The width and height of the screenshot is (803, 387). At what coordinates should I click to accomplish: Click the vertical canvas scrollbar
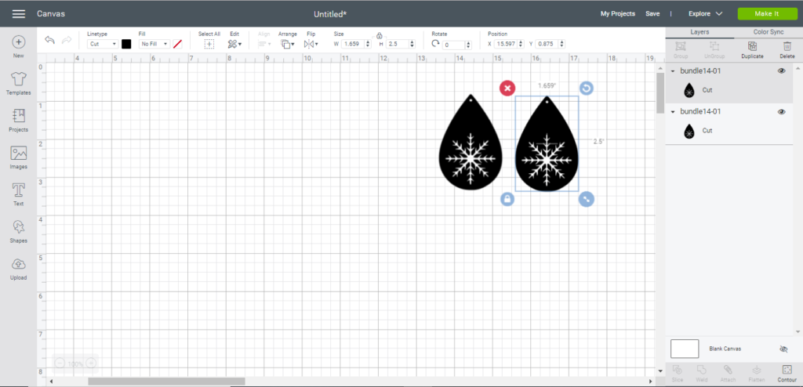pos(660,93)
